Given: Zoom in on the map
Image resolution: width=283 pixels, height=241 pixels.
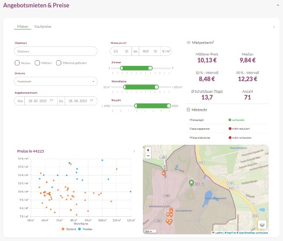Looking at the screenshot, I should [x=148, y=150].
